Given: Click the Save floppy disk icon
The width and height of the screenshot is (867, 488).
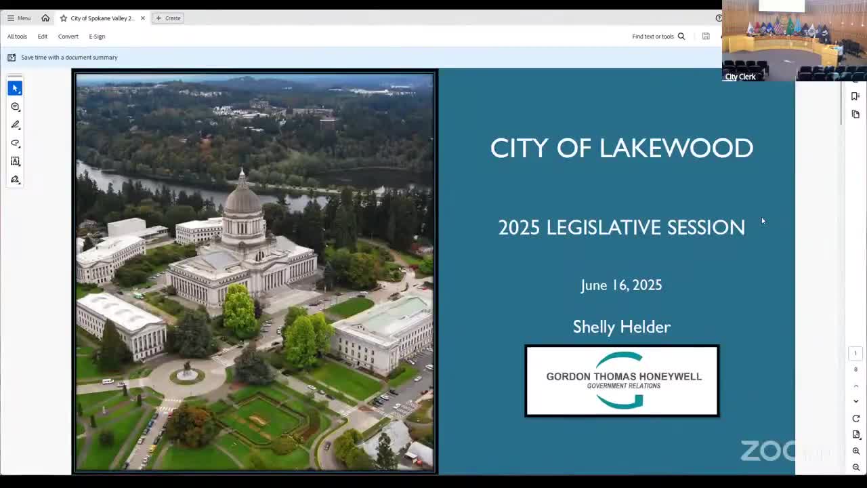Looking at the screenshot, I should [706, 37].
